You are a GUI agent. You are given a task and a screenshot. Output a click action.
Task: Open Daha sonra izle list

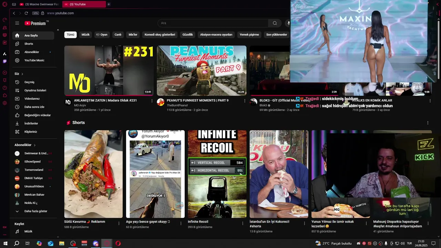33,107
